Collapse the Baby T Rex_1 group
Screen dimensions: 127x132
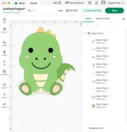tap(85, 33)
